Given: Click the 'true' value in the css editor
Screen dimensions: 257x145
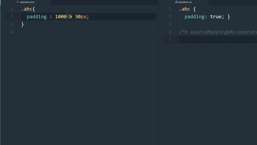Looking at the screenshot, I should click(216, 17).
